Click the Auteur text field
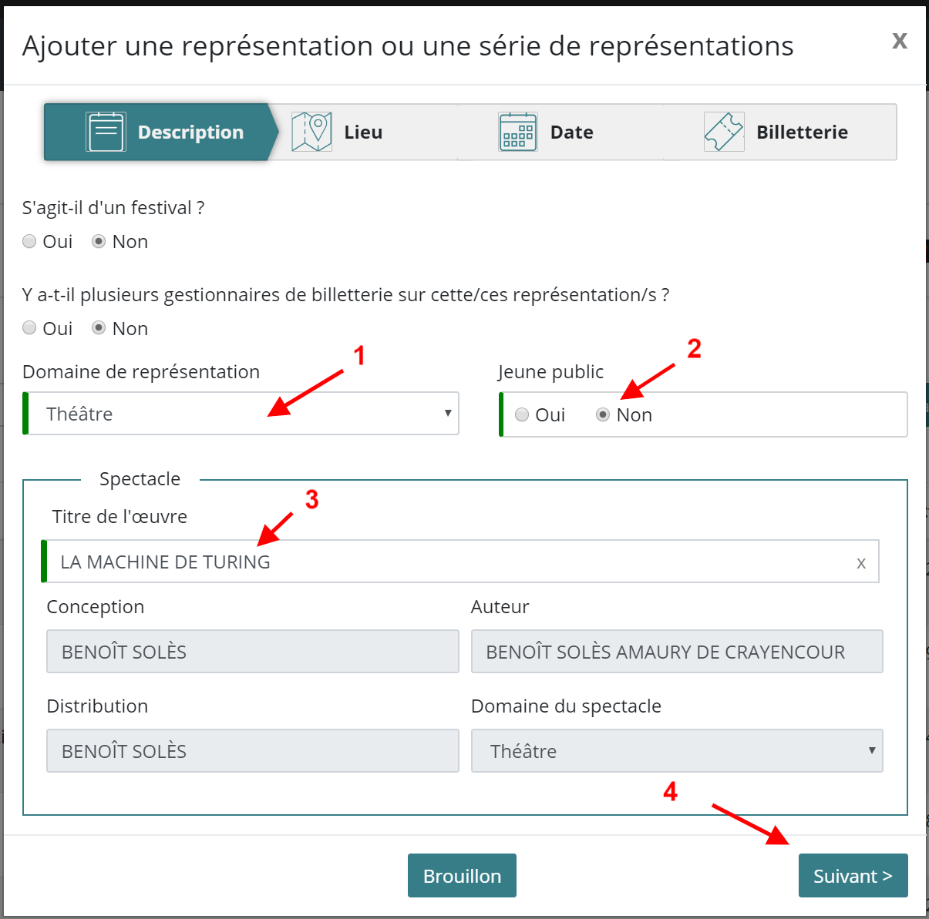 click(x=676, y=652)
